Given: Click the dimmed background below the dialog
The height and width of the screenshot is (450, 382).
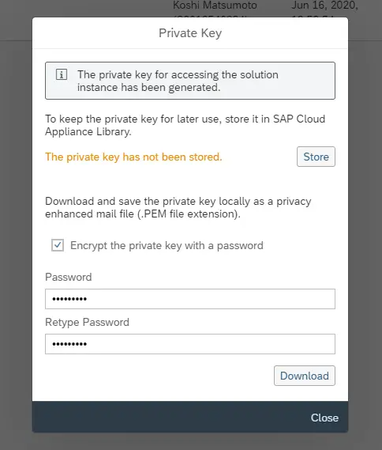Looking at the screenshot, I should coord(190,442).
